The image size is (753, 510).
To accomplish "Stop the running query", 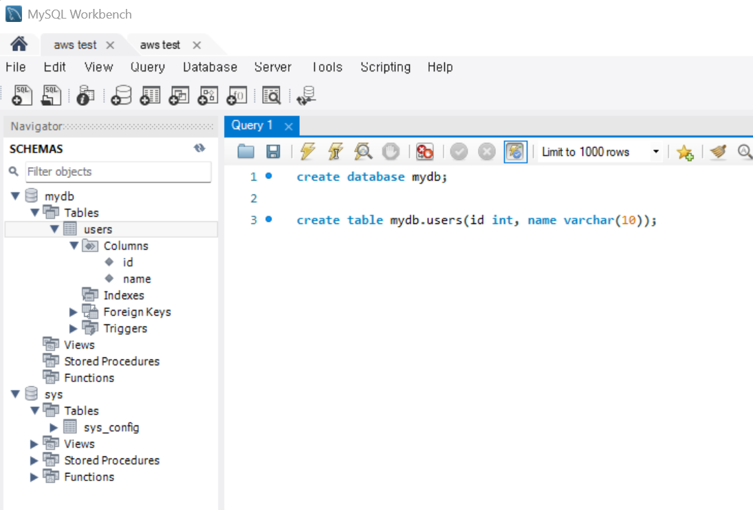I will [391, 152].
